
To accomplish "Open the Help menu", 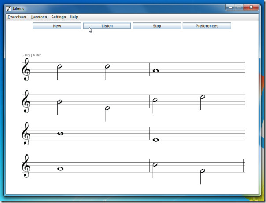I will click(x=74, y=17).
